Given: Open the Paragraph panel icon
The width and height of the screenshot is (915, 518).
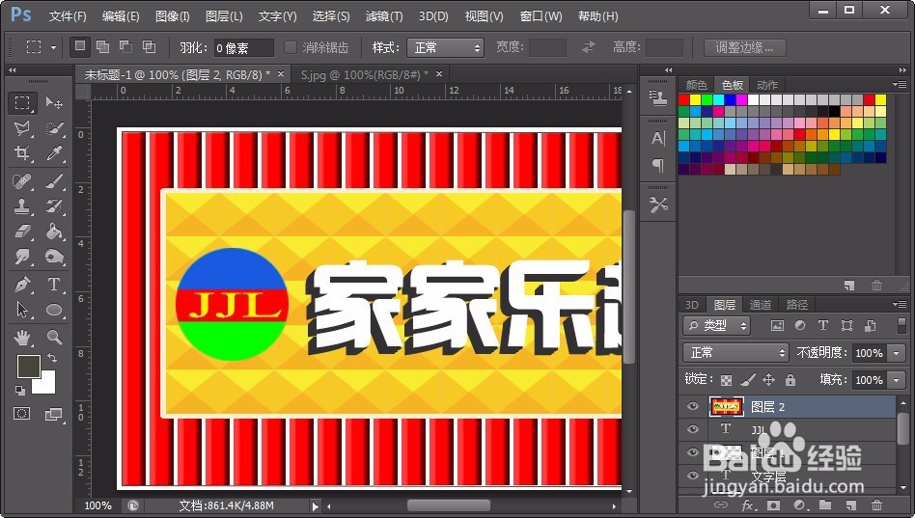Looking at the screenshot, I should tap(658, 166).
